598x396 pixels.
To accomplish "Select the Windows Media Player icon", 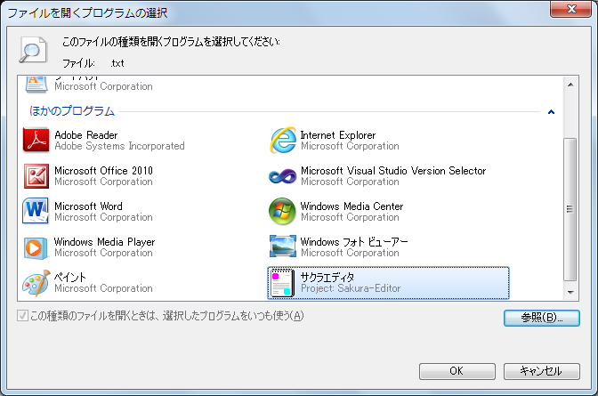I will tap(36, 248).
